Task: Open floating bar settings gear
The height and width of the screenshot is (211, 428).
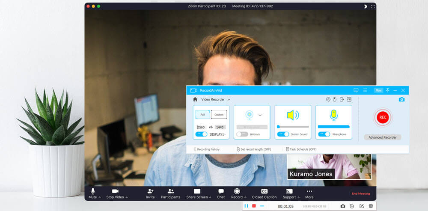Action: [371, 206]
